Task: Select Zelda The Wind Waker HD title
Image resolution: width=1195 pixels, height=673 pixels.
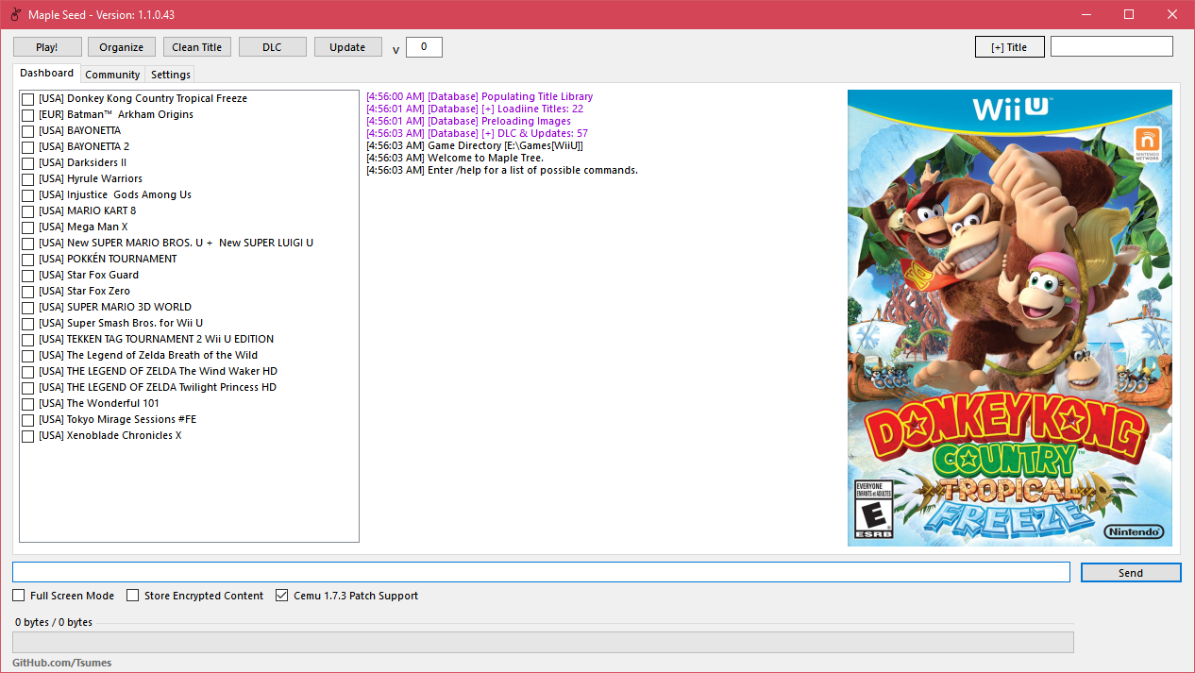Action: point(159,372)
